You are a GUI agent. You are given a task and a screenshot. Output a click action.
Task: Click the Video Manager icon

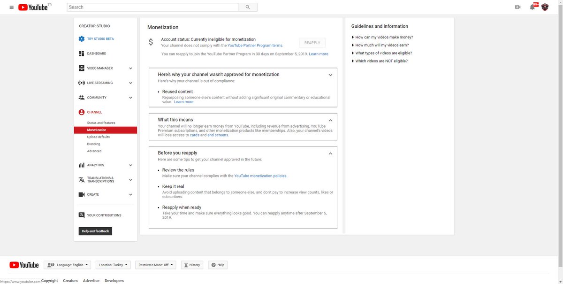[x=82, y=68]
